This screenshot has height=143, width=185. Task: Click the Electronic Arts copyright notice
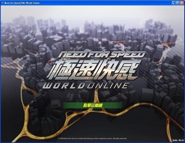92,138
